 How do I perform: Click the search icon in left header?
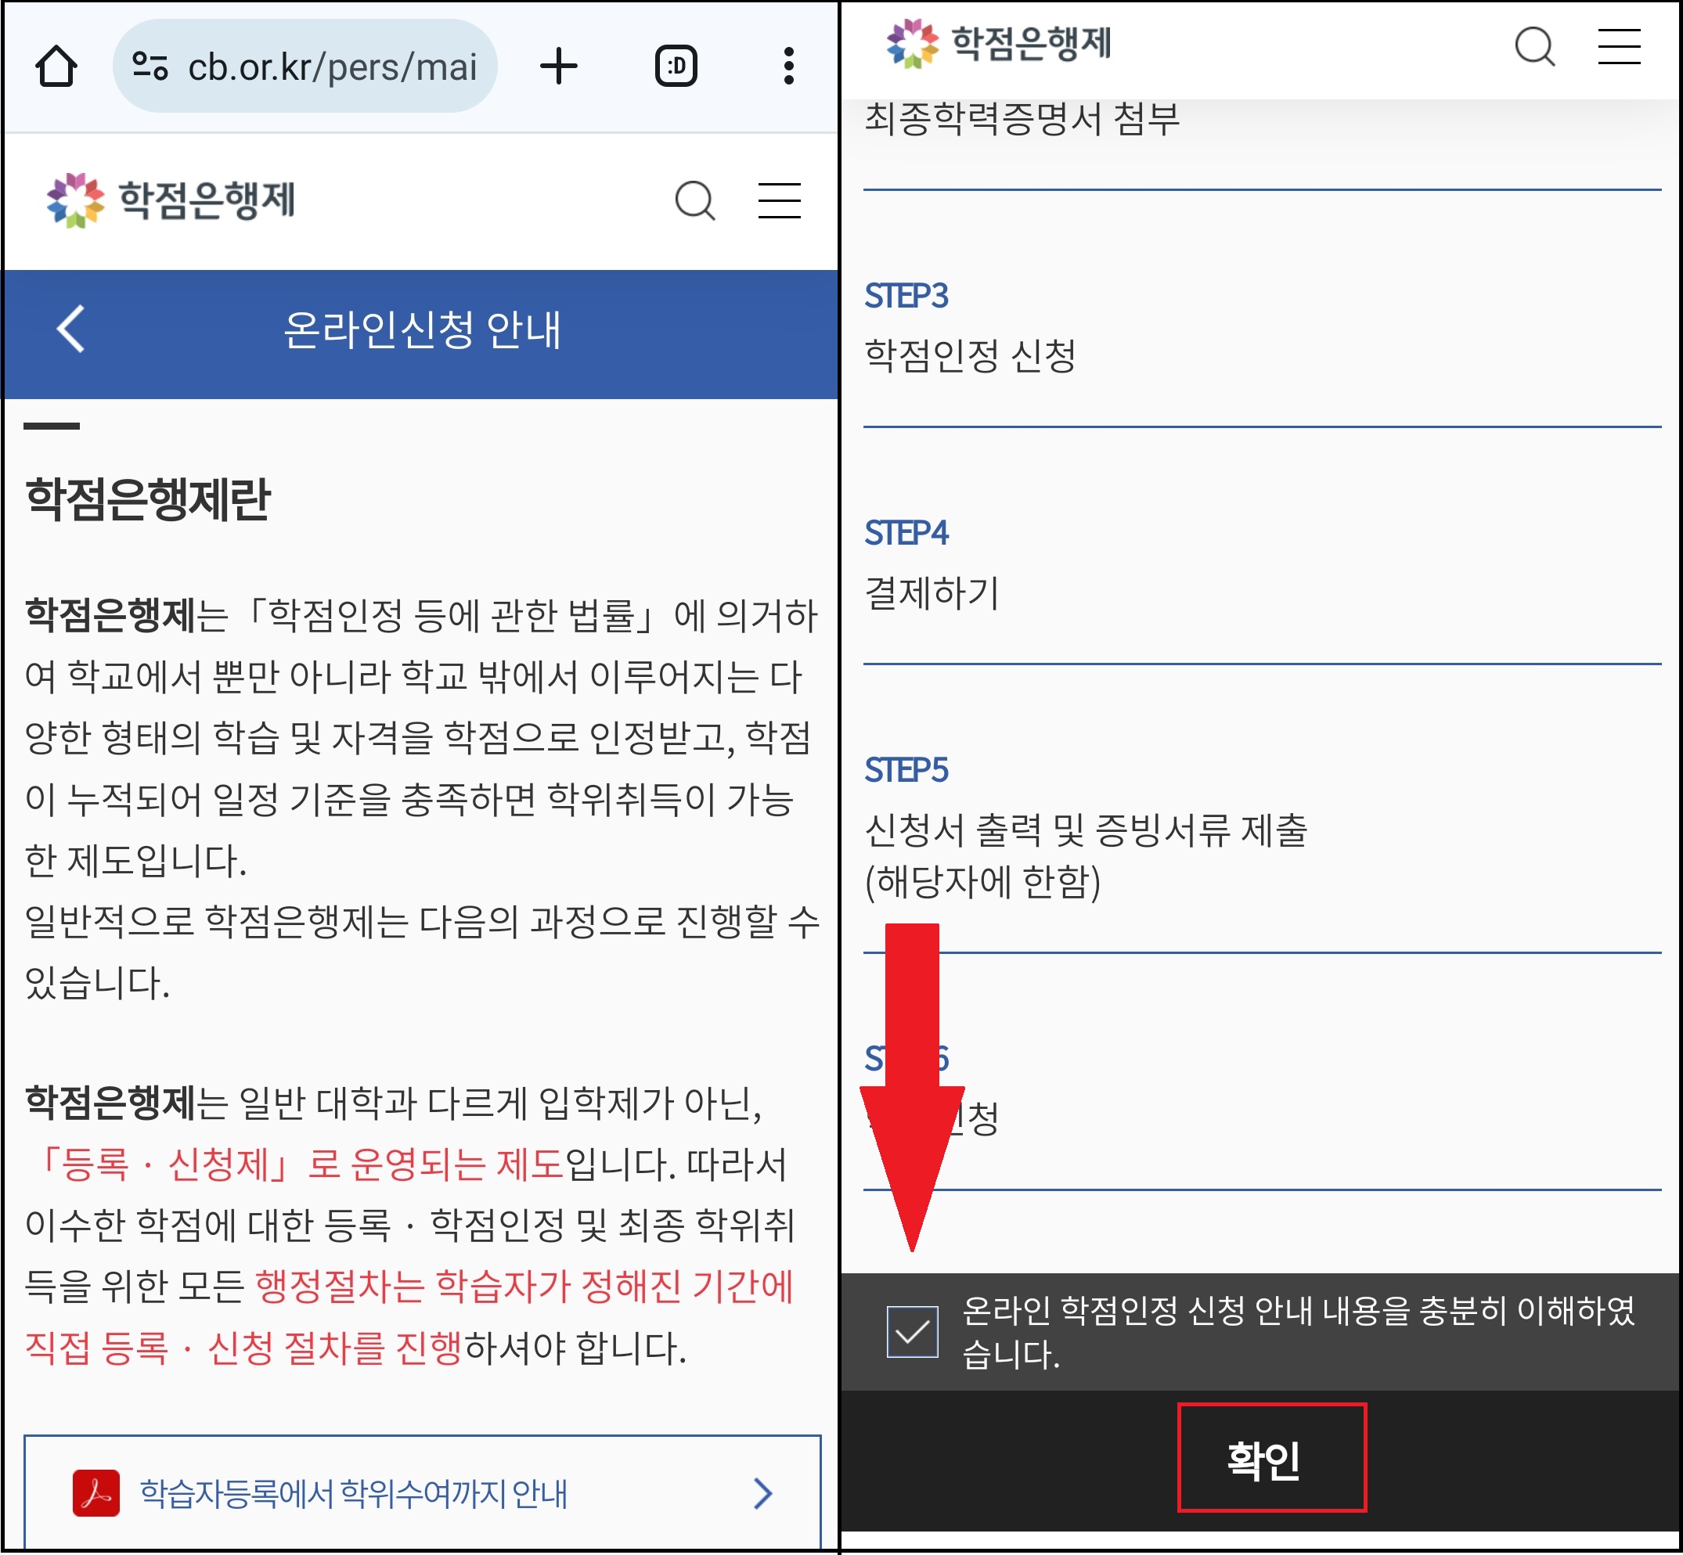coord(695,200)
